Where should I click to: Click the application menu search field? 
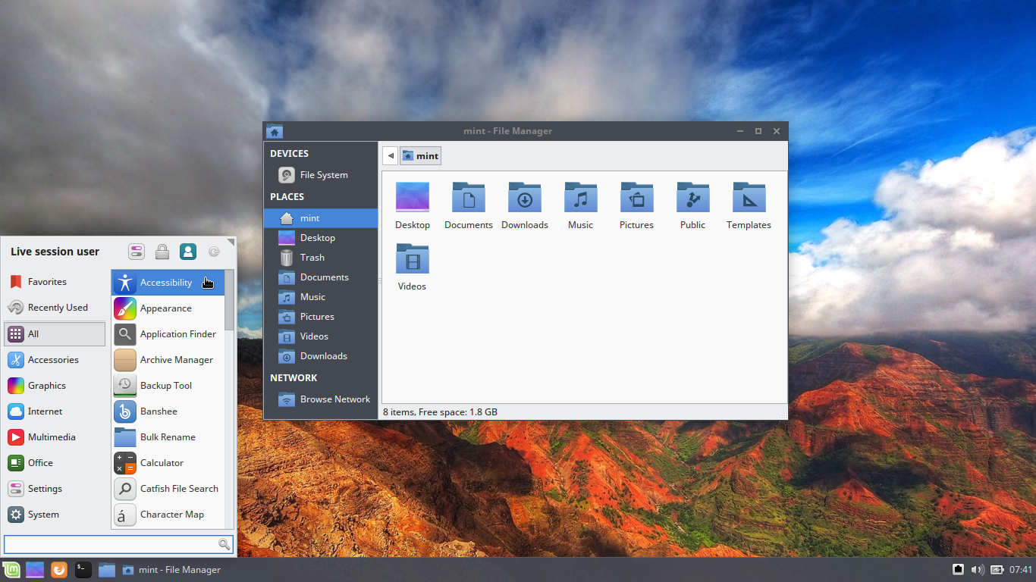[x=118, y=544]
